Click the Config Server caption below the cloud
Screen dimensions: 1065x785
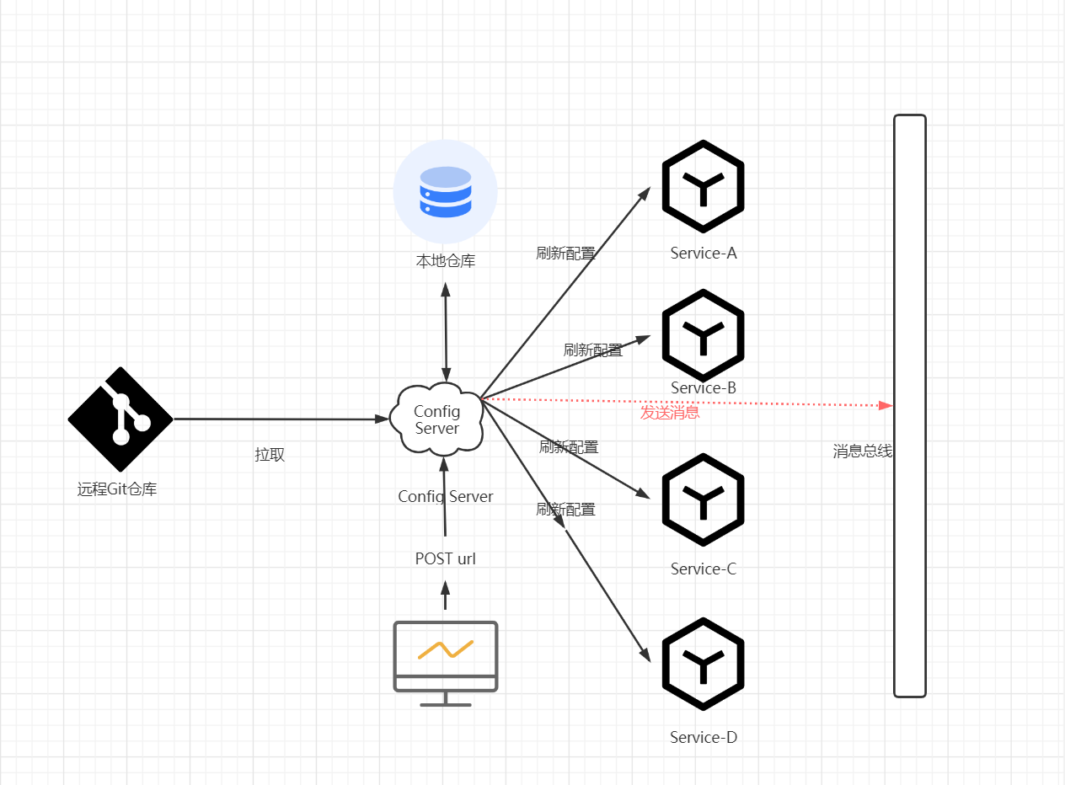click(446, 496)
